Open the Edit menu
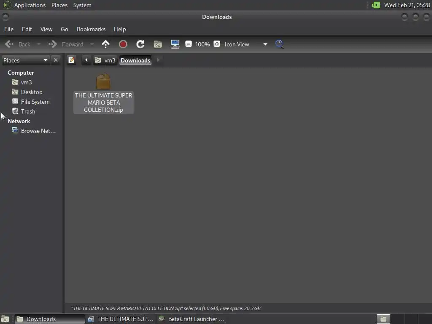The image size is (432, 324). point(27,29)
